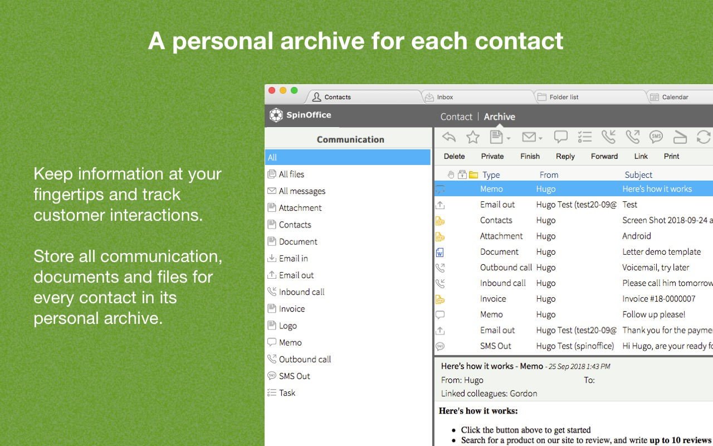713x446 pixels.
Task: Open the new document dropdown arrow
Action: [509, 138]
